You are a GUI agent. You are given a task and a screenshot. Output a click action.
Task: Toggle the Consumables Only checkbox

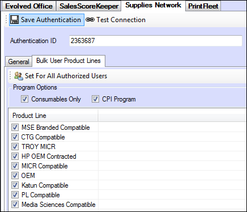pyautogui.click(x=24, y=99)
